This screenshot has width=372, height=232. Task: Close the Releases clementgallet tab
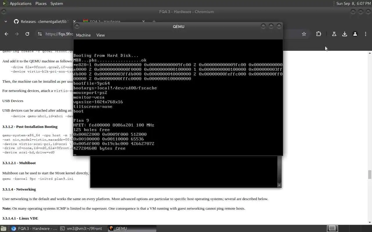click(74, 21)
